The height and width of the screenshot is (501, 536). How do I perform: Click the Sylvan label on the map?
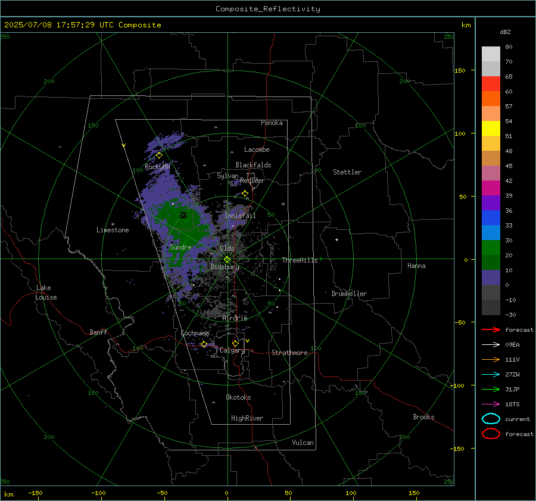(228, 176)
